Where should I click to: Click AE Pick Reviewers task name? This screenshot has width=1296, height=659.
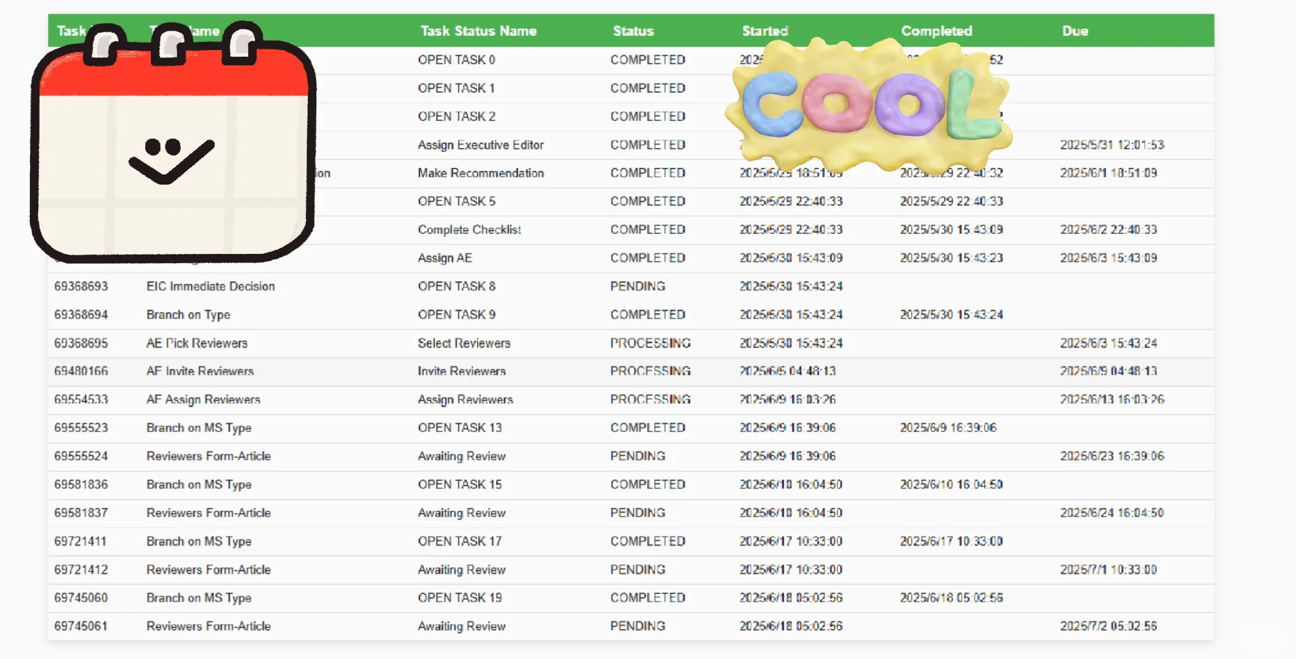(197, 343)
